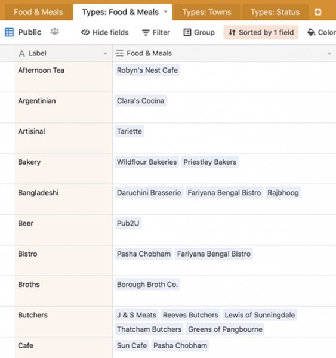Switch to the Food & Meals tab

coord(38,12)
